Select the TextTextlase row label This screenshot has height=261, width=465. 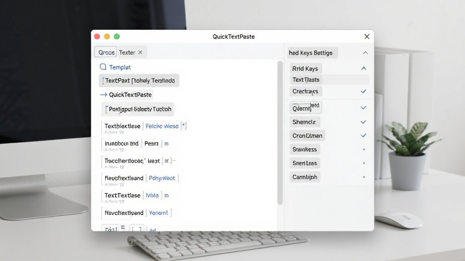[x=122, y=195]
